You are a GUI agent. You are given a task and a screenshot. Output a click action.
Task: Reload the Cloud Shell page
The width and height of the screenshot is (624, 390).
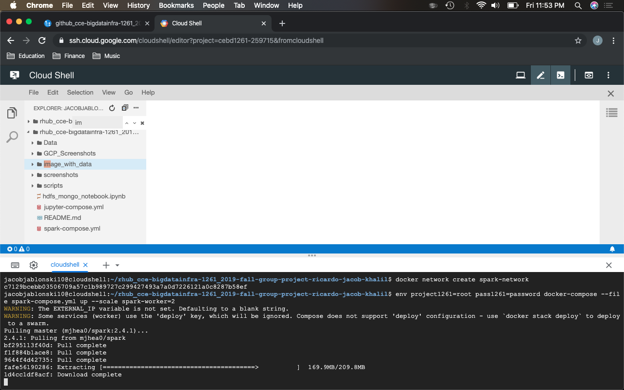click(x=42, y=40)
